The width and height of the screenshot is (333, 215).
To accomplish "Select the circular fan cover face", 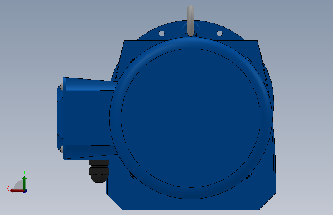I will (191, 118).
